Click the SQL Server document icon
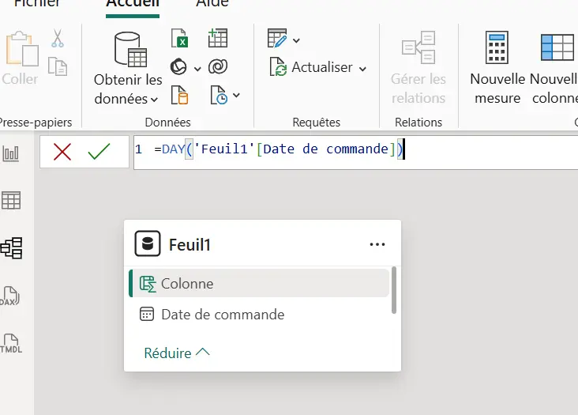Image resolution: width=578 pixels, height=415 pixels. 180,95
